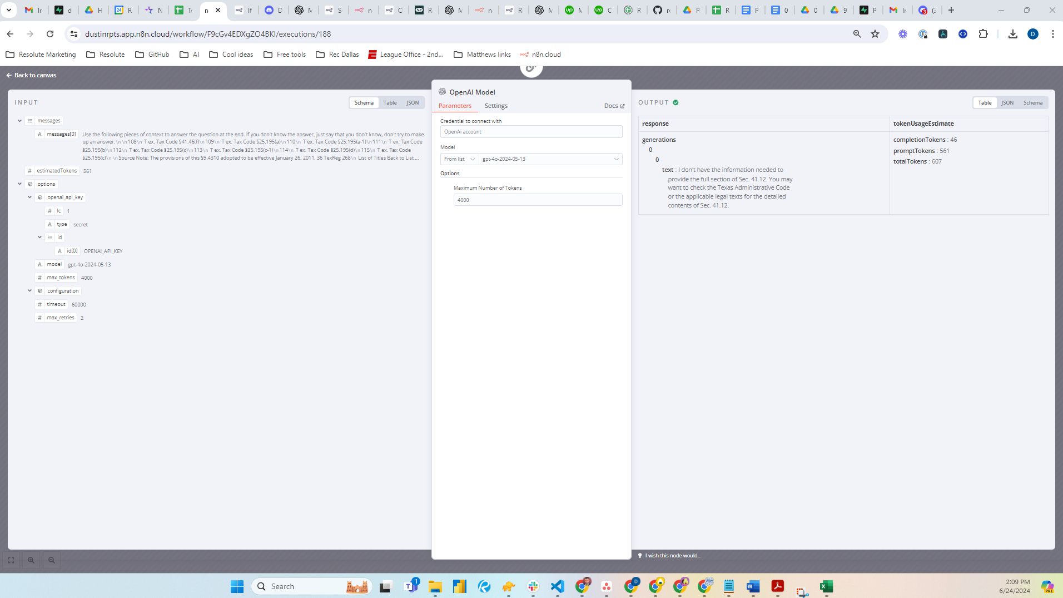Screen dimensions: 1063x598
Task: Open the Chrome profile D avatar
Action: [1033, 34]
